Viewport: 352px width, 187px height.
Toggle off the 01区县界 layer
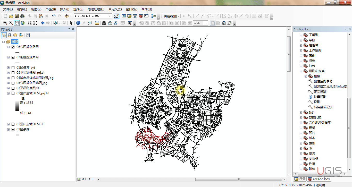coord(13,129)
